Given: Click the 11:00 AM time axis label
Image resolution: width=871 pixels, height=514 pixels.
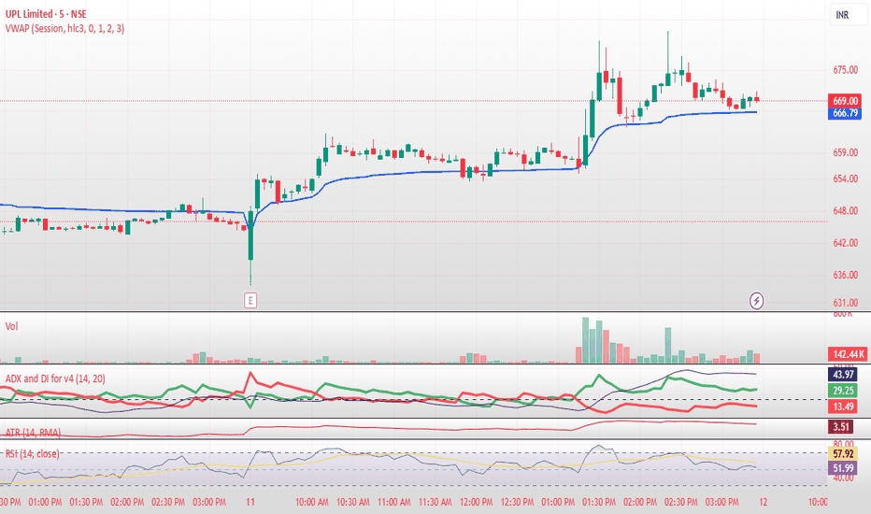Looking at the screenshot, I should pyautogui.click(x=394, y=502).
